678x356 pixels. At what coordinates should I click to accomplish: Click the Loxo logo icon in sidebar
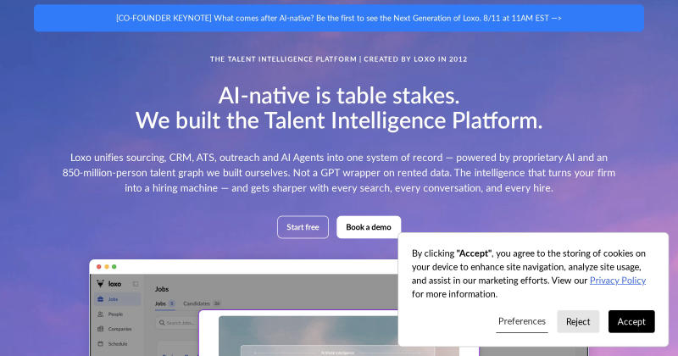point(100,284)
